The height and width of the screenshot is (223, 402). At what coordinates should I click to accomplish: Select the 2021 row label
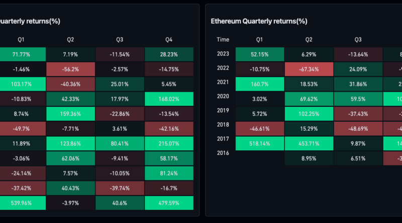point(223,82)
